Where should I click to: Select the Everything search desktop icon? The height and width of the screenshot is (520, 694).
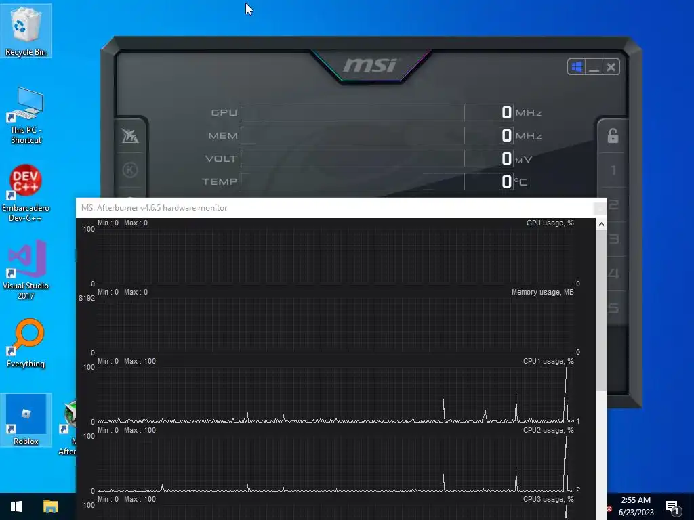(x=26, y=343)
